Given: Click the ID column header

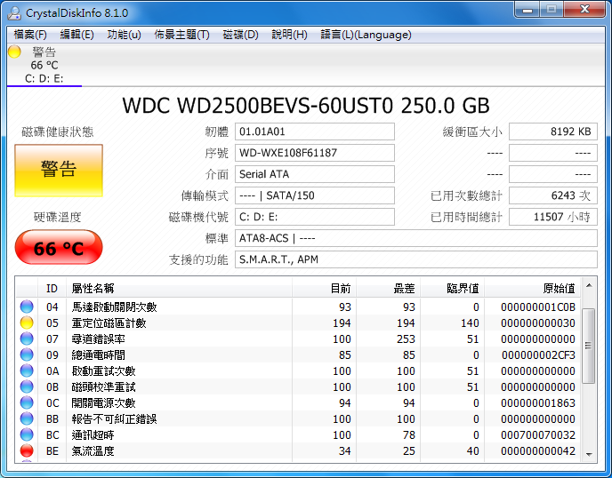Looking at the screenshot, I should (x=52, y=288).
